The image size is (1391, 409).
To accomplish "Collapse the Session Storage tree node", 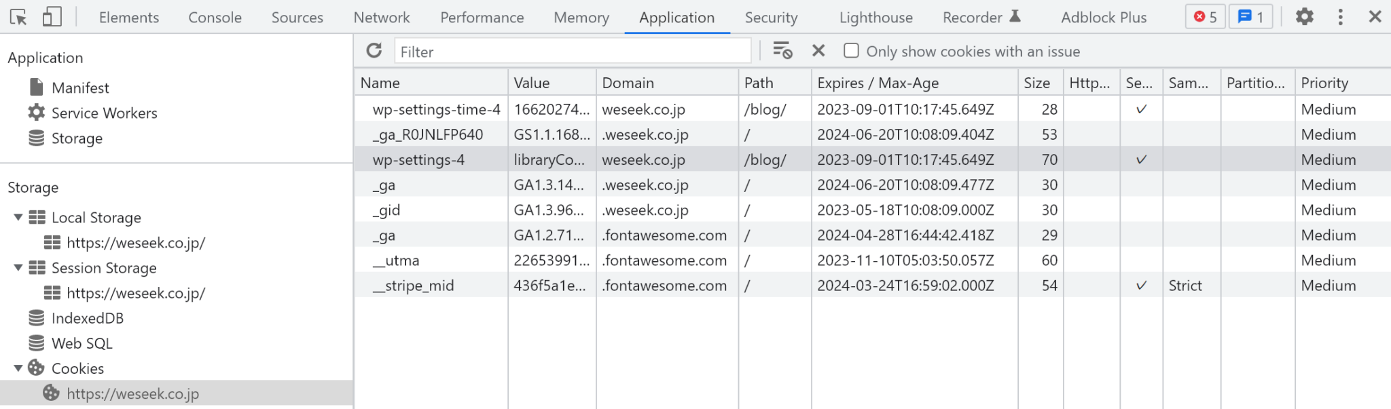I will click(x=18, y=268).
